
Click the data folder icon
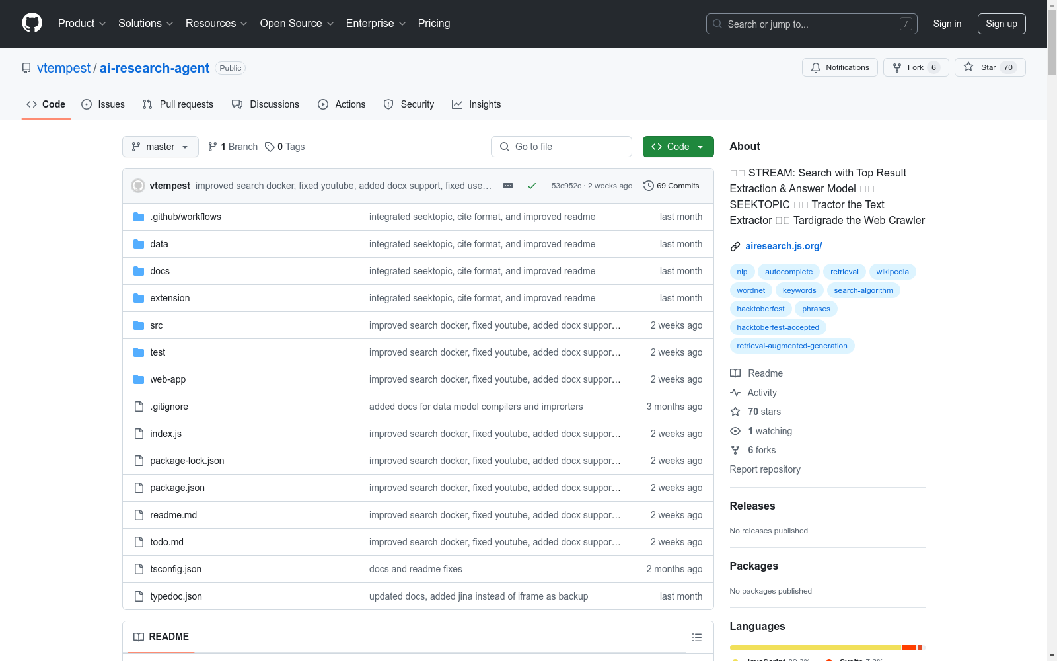139,244
